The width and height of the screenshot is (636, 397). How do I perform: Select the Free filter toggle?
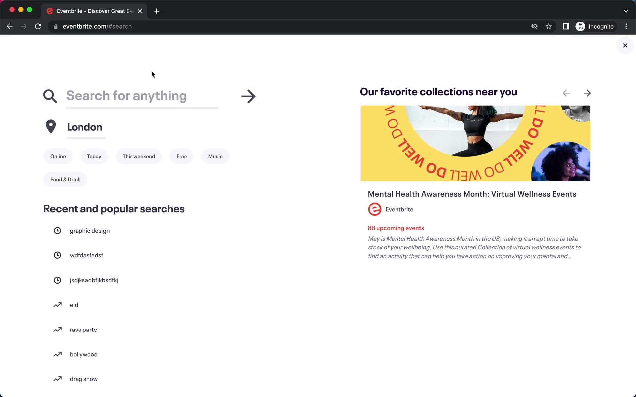tap(182, 156)
